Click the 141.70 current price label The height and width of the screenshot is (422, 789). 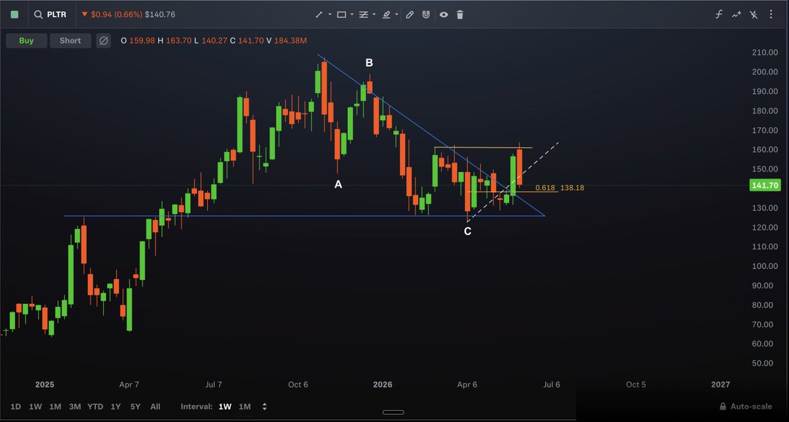pos(764,186)
